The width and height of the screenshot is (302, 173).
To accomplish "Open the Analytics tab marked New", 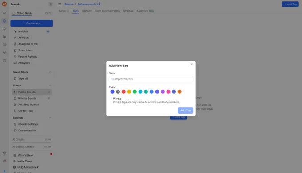I will pos(145,11).
